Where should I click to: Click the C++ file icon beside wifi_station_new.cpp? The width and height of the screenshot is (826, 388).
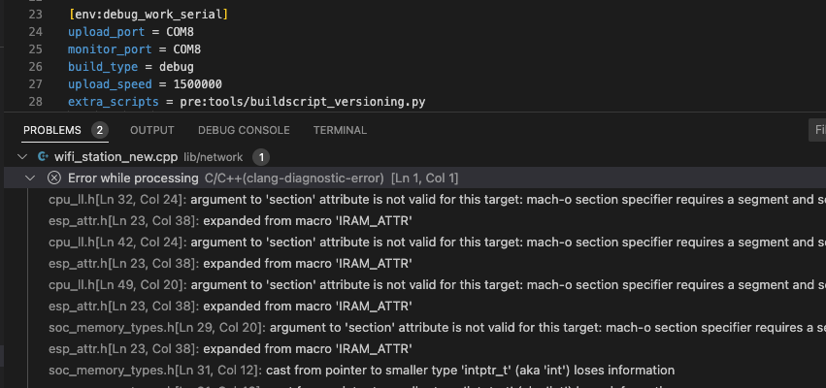44,157
